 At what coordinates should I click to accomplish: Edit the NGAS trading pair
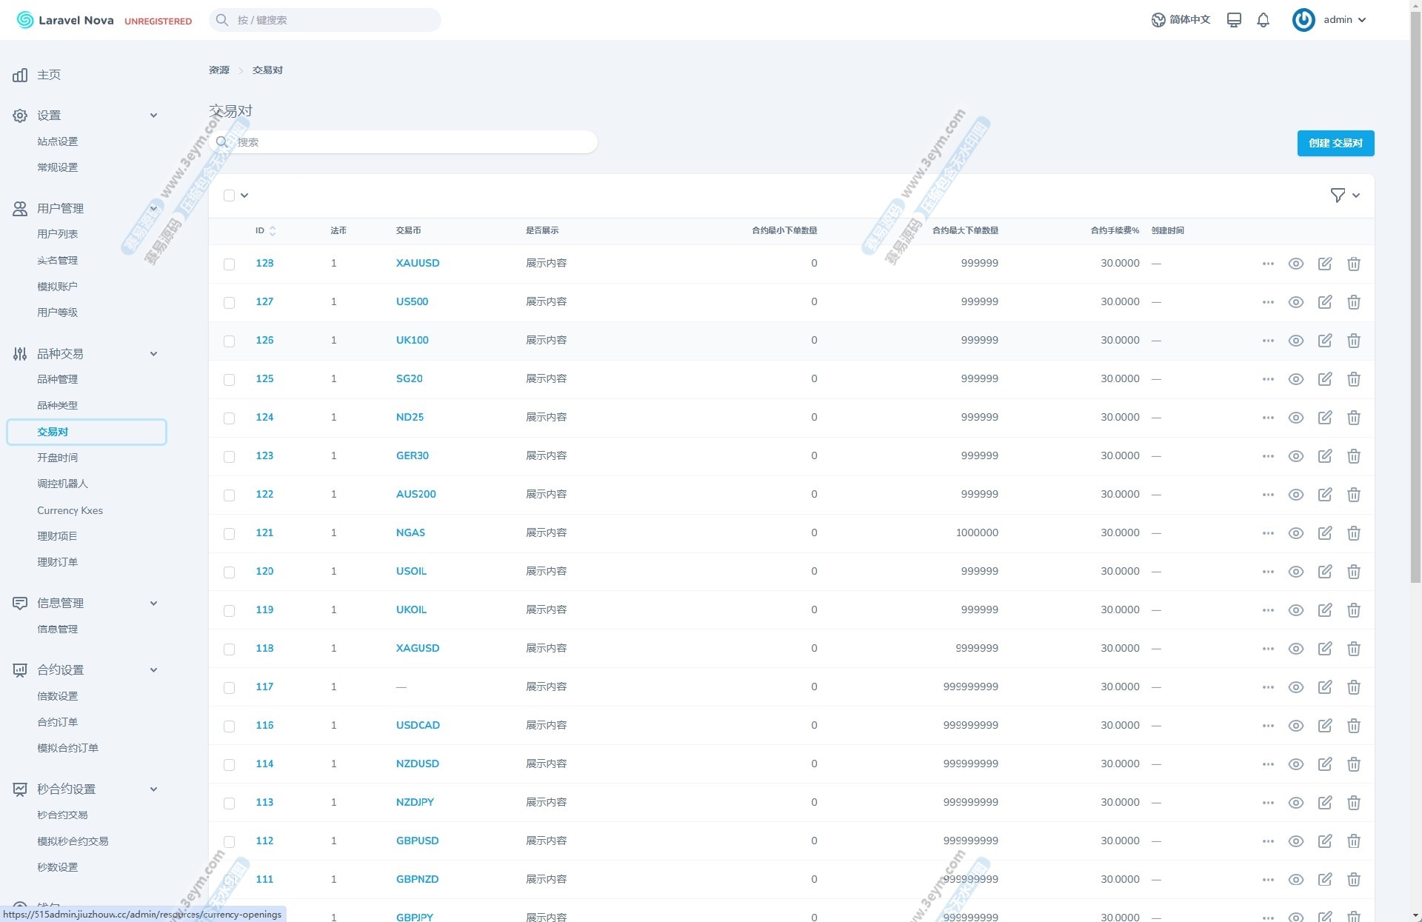[x=1324, y=533]
